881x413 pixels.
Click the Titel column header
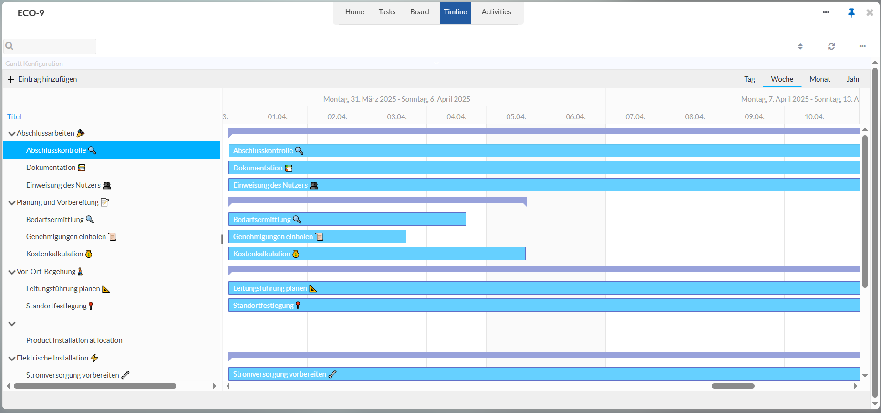pyautogui.click(x=14, y=117)
